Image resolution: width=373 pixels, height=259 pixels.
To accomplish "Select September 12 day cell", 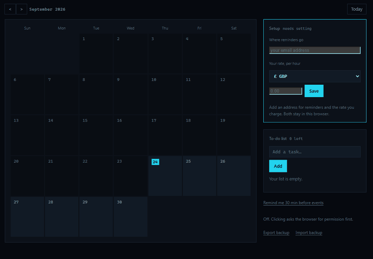I will point(234,94).
